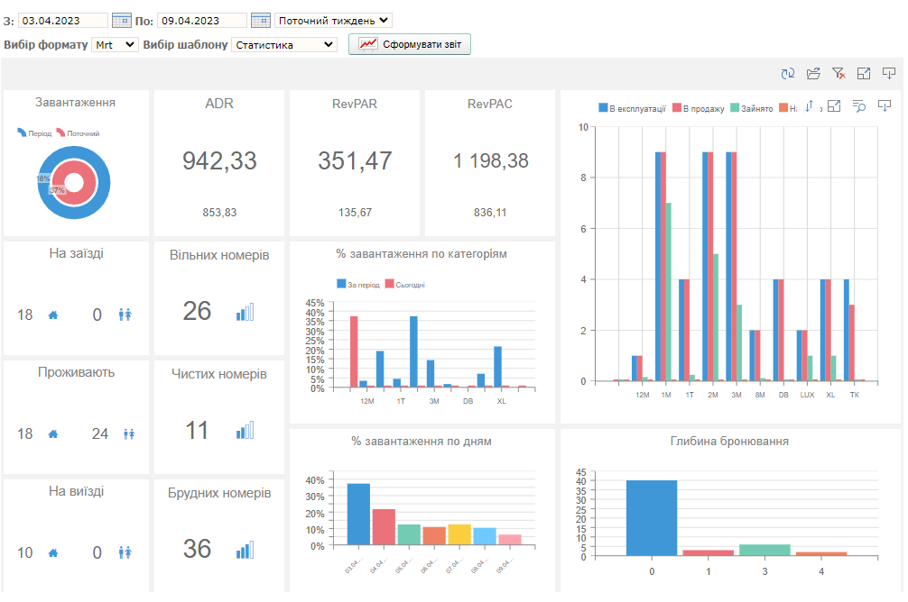Expand the 'Вибір формату' Mrt dropdown
This screenshot has height=602, width=908.
tap(115, 44)
